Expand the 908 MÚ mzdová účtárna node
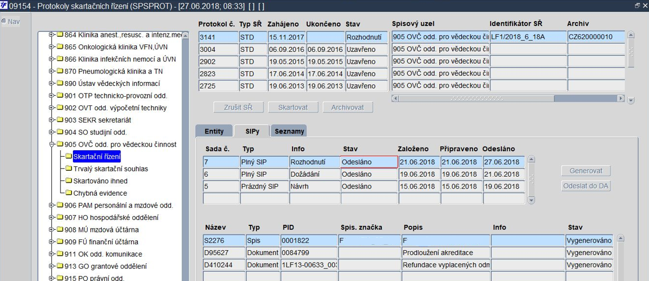649x281 pixels. (51, 230)
